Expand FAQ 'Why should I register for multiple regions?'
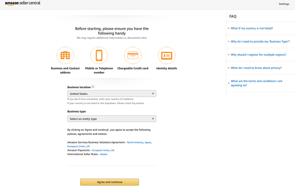This screenshot has width=295, height=194. tap(258, 55)
